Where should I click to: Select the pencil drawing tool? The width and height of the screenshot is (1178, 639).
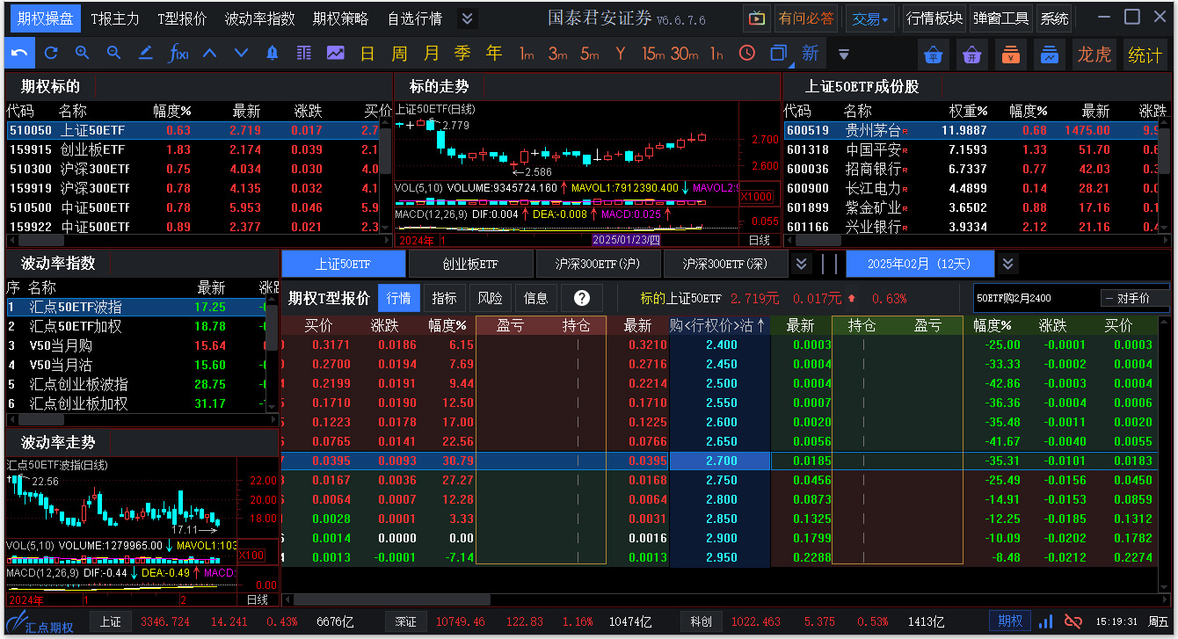pyautogui.click(x=146, y=54)
